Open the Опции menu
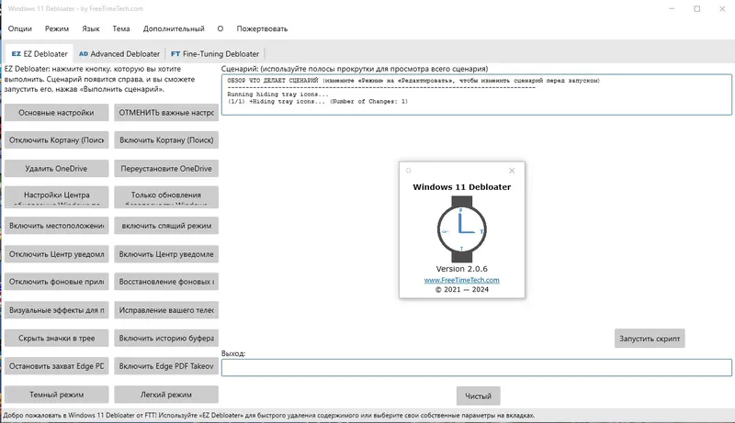Screen dimensions: 735x423 19,28
